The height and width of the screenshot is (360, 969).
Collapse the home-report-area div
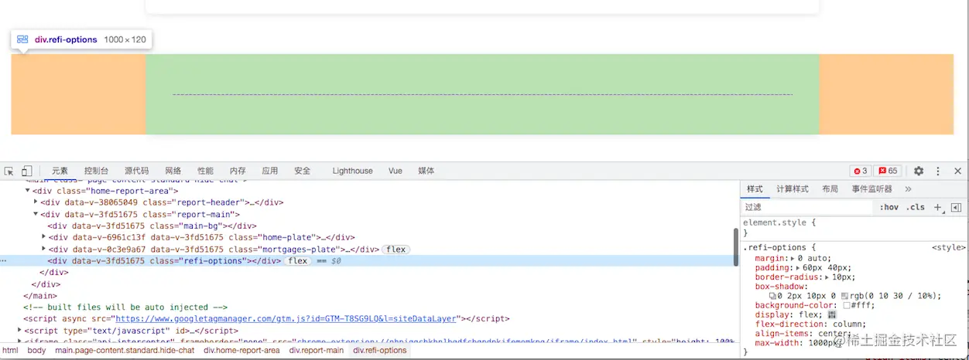[28, 190]
